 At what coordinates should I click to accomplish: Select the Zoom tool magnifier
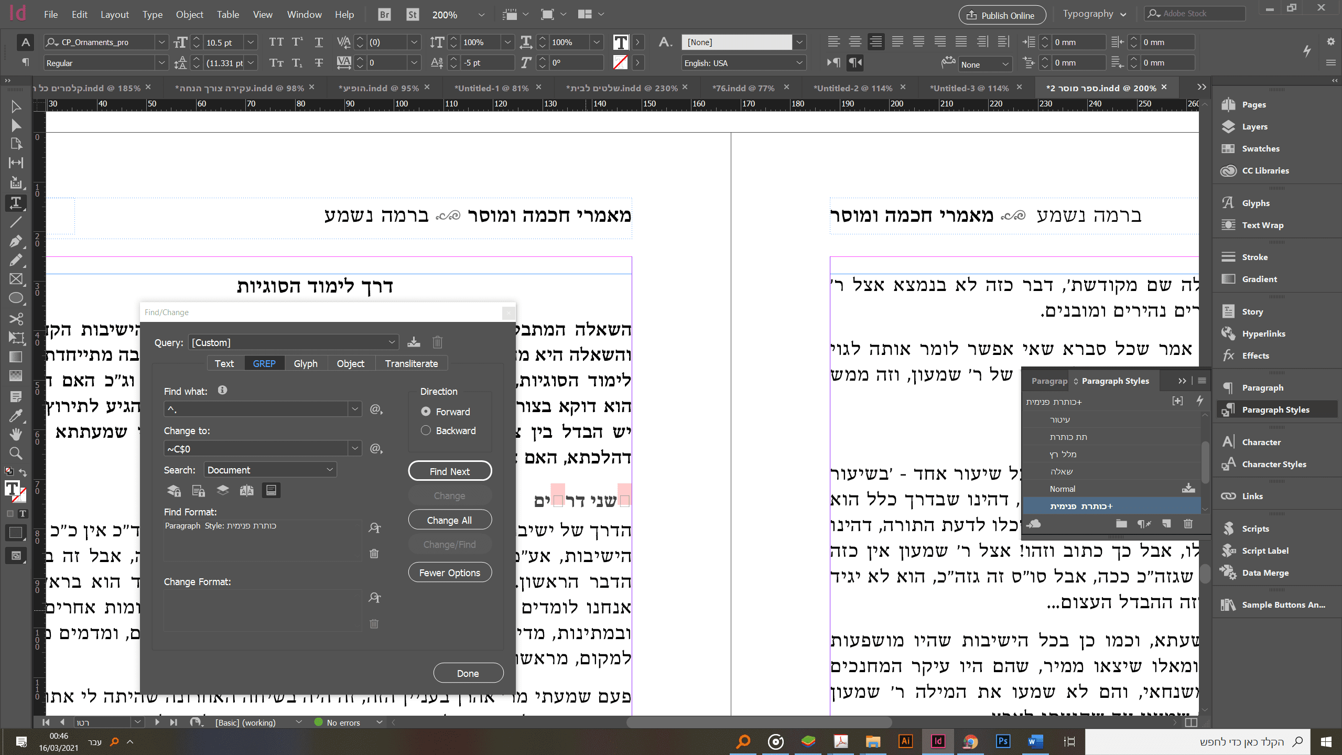coord(16,453)
